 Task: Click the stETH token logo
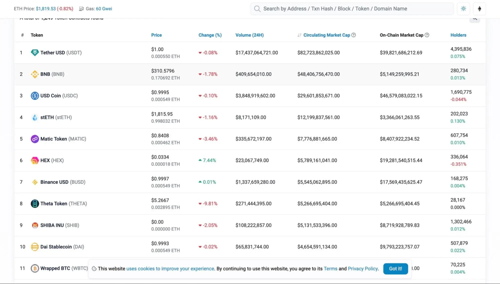[35, 117]
